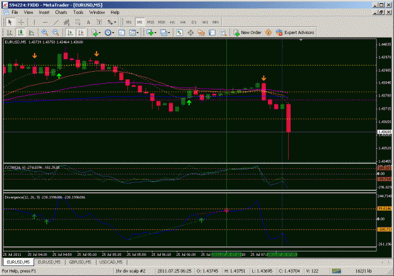Expand the Arrows tool dropdown arrow
This screenshot has width=394, height=276.
tap(115, 22)
